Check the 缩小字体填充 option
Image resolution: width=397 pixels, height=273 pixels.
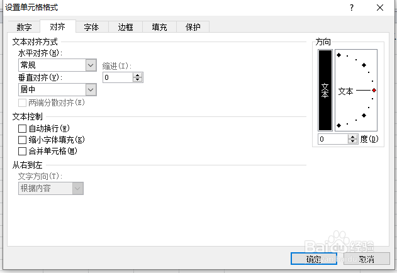[x=22, y=140]
